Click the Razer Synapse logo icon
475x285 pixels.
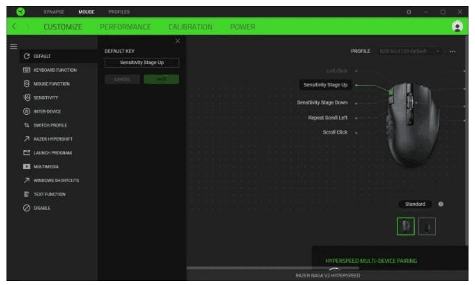[x=20, y=9]
